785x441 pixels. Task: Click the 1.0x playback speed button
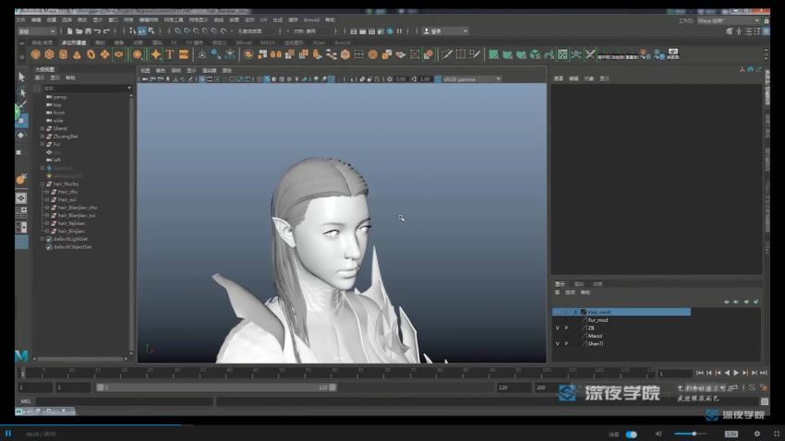731,434
